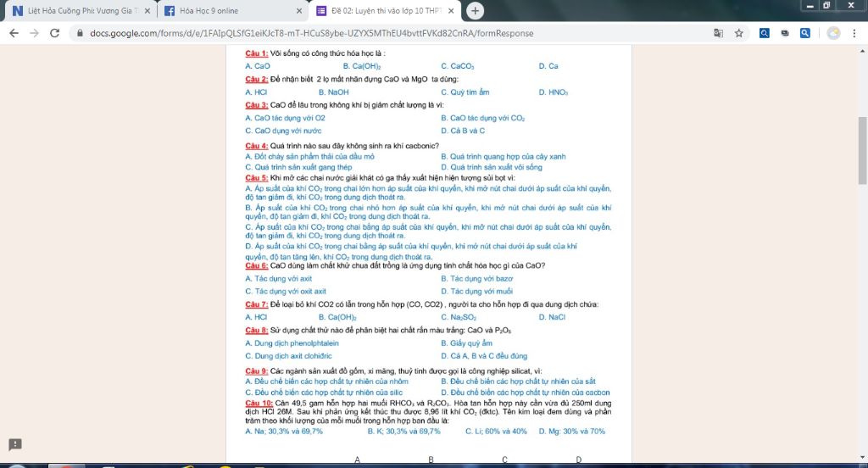Click answer A. HCl in Câu 7
The image size is (868, 468).
[256, 317]
